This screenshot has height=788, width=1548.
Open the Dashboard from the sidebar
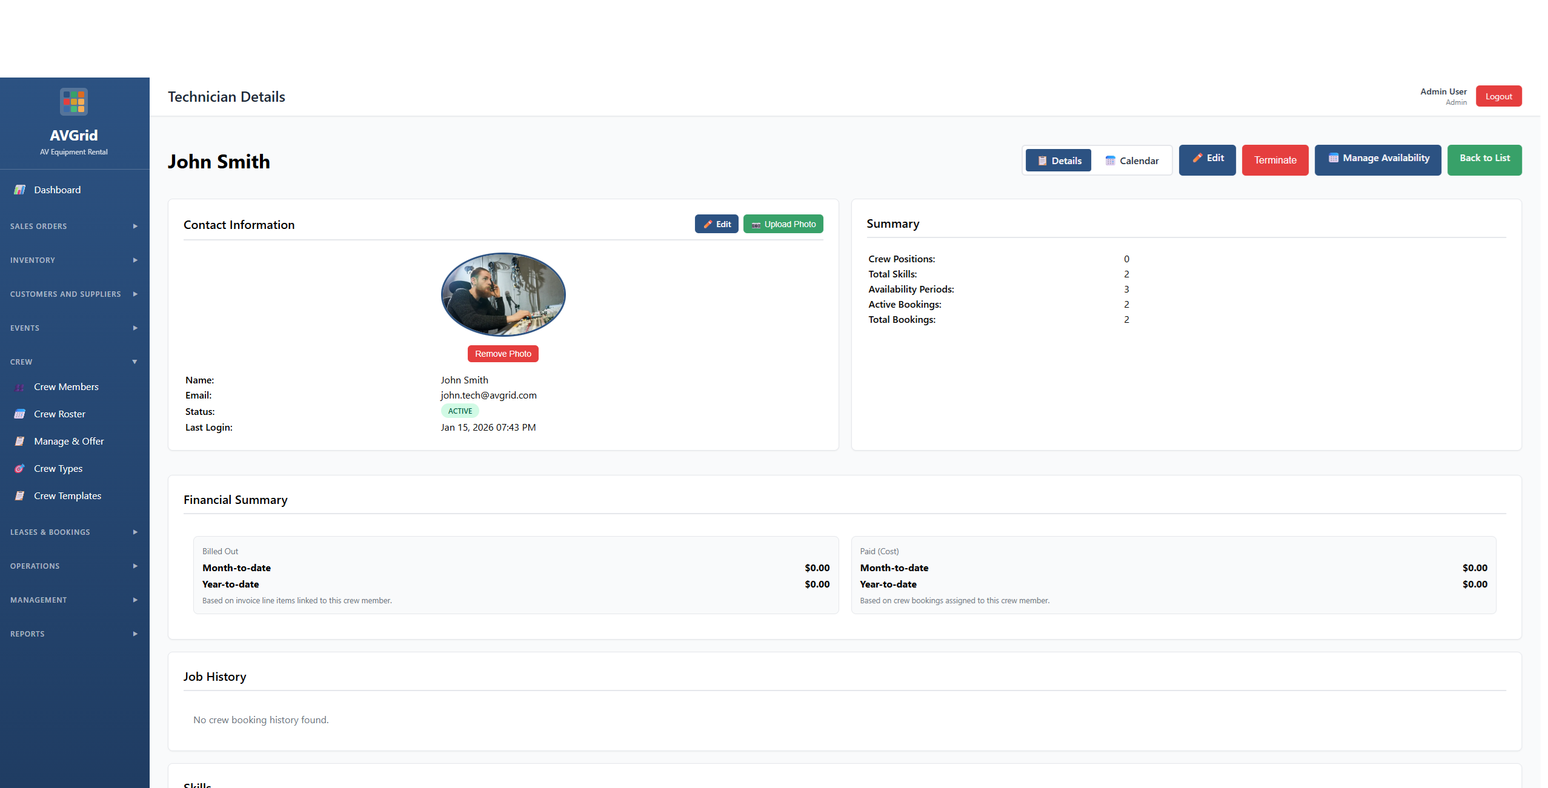click(57, 190)
